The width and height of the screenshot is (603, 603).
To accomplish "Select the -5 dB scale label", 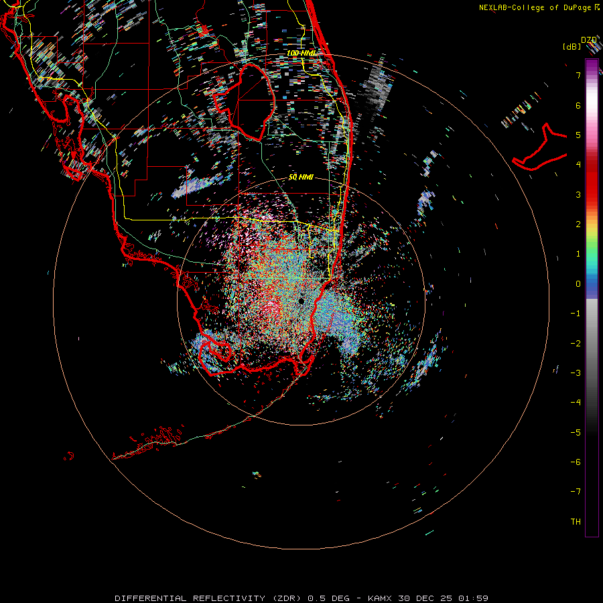I will (x=576, y=433).
